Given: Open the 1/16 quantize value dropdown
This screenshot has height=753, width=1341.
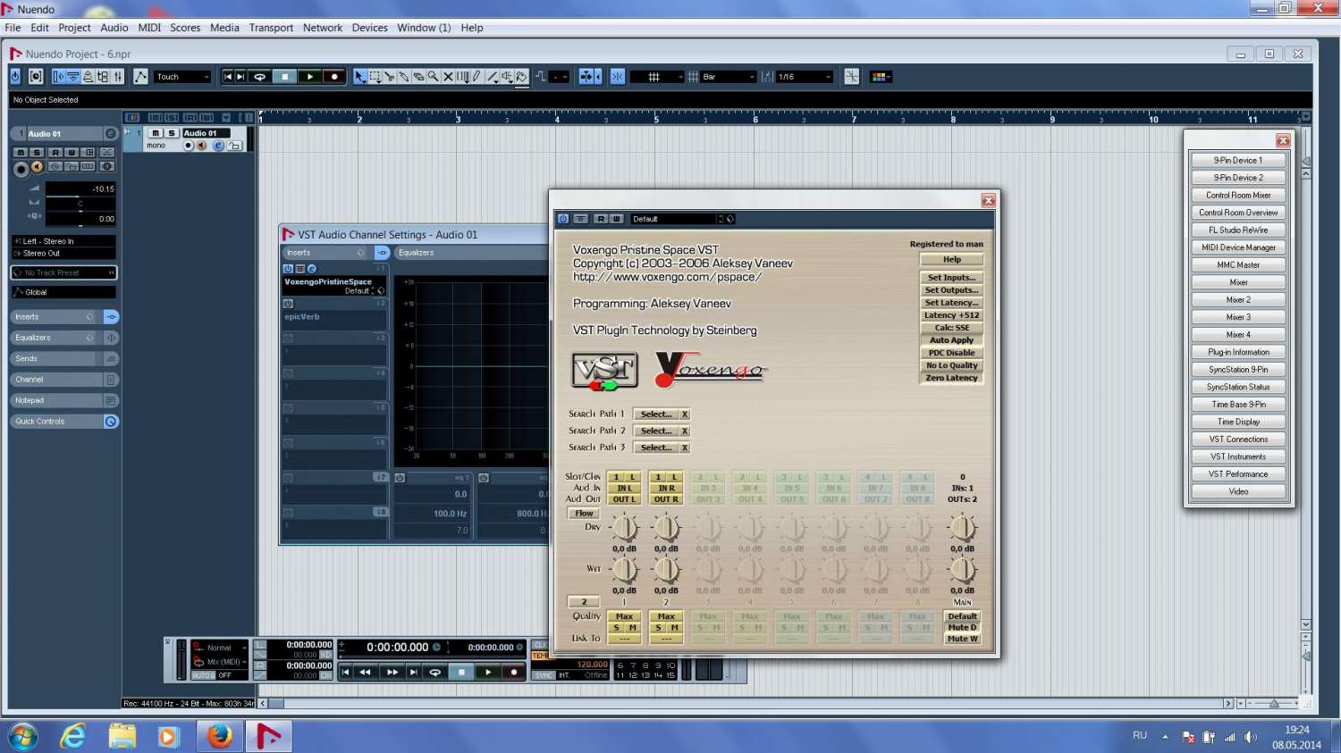Looking at the screenshot, I should point(805,77).
